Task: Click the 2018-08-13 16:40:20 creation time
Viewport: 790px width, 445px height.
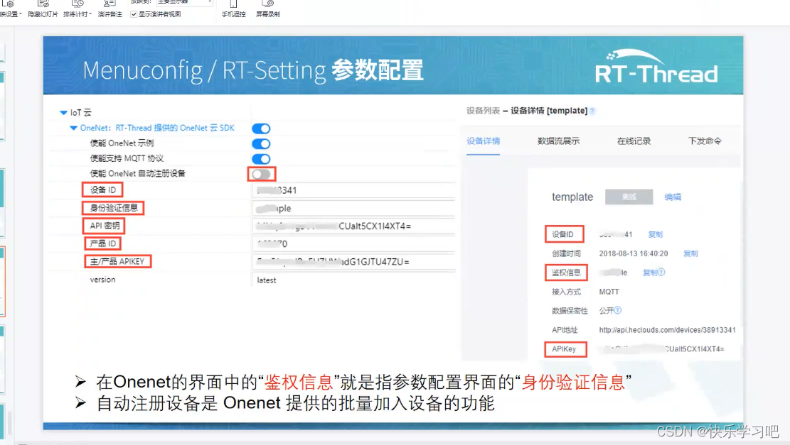Action: (x=634, y=253)
